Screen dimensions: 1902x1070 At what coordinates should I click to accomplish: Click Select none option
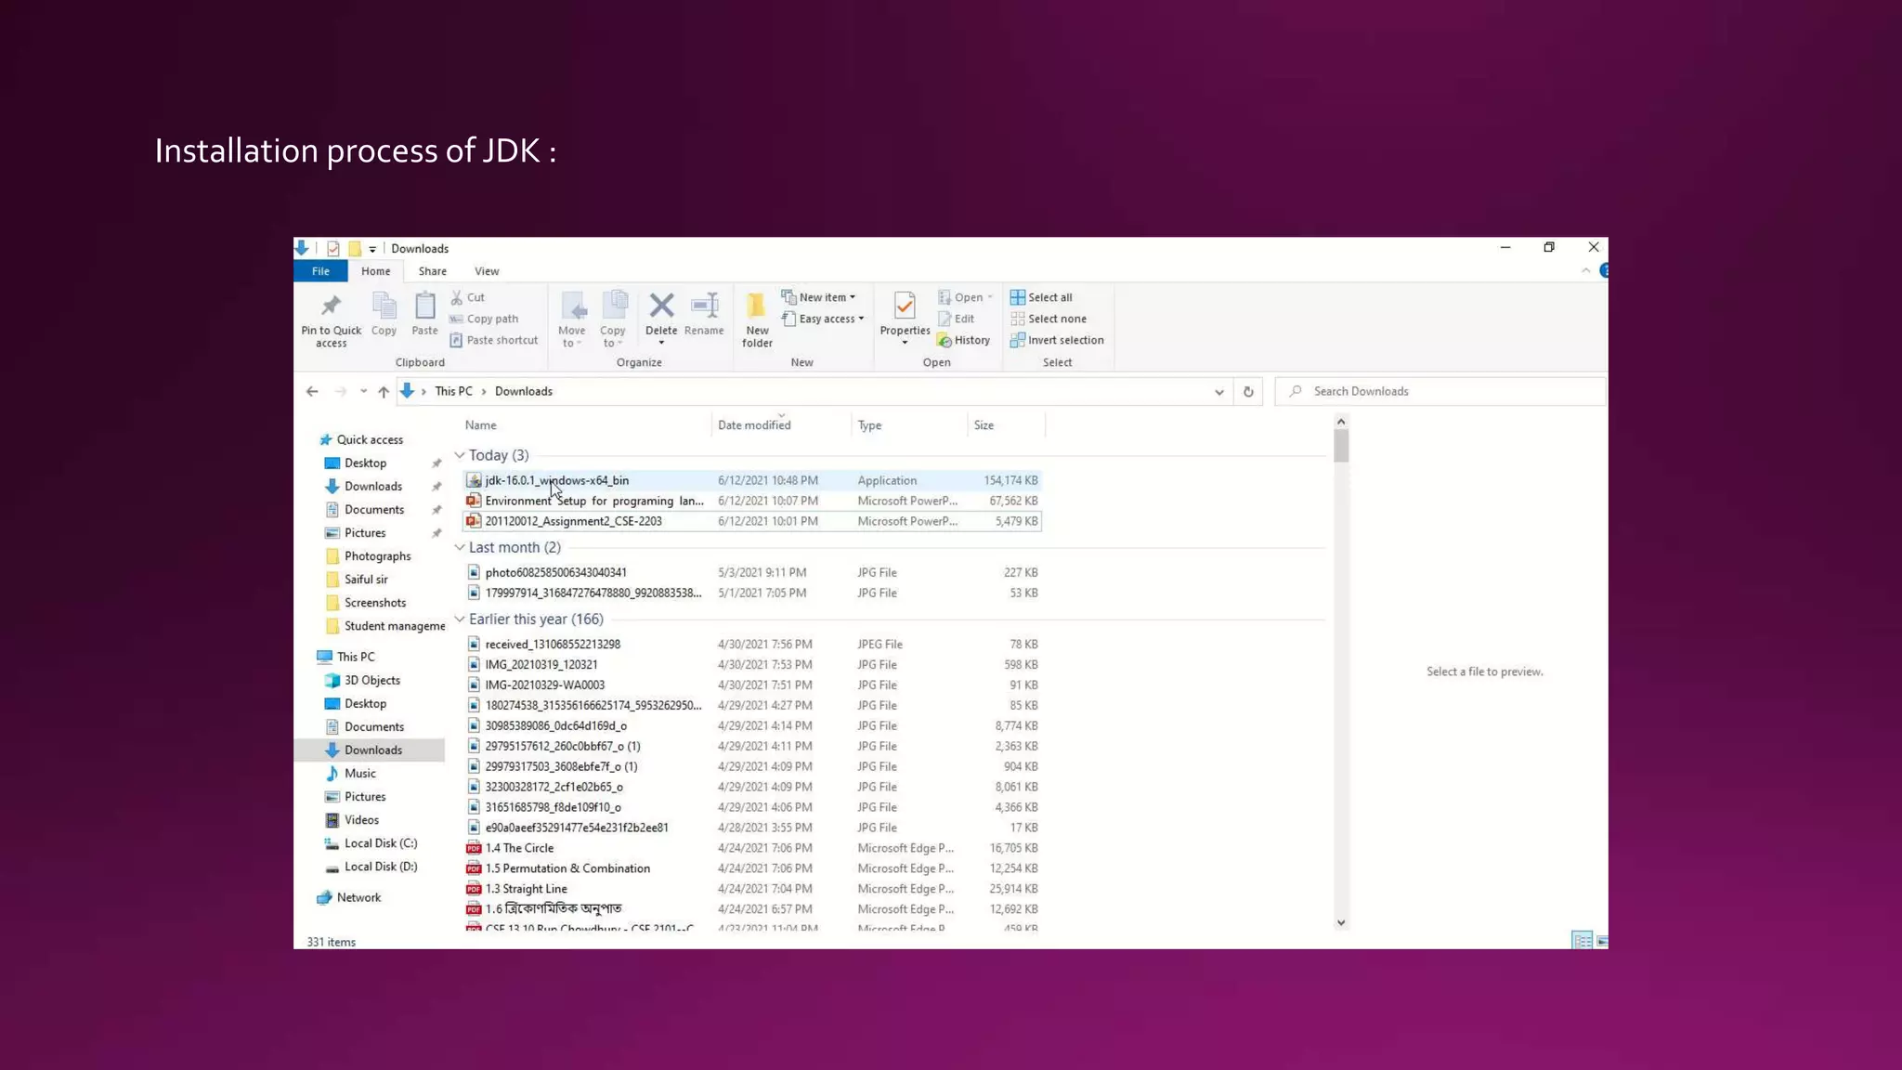click(1056, 319)
